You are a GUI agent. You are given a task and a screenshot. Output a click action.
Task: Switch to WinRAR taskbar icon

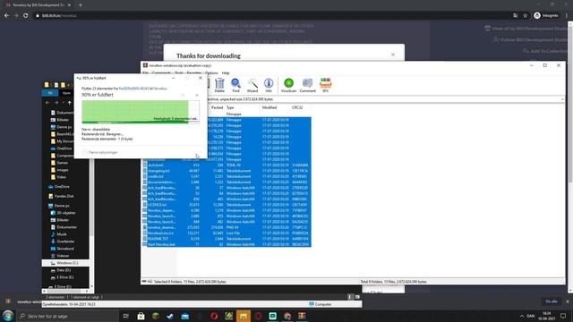tap(302, 316)
